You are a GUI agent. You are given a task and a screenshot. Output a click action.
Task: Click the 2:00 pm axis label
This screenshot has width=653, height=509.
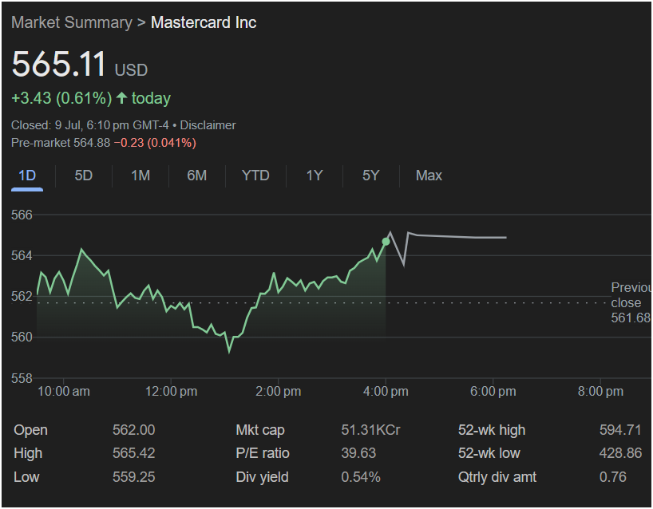(x=278, y=392)
